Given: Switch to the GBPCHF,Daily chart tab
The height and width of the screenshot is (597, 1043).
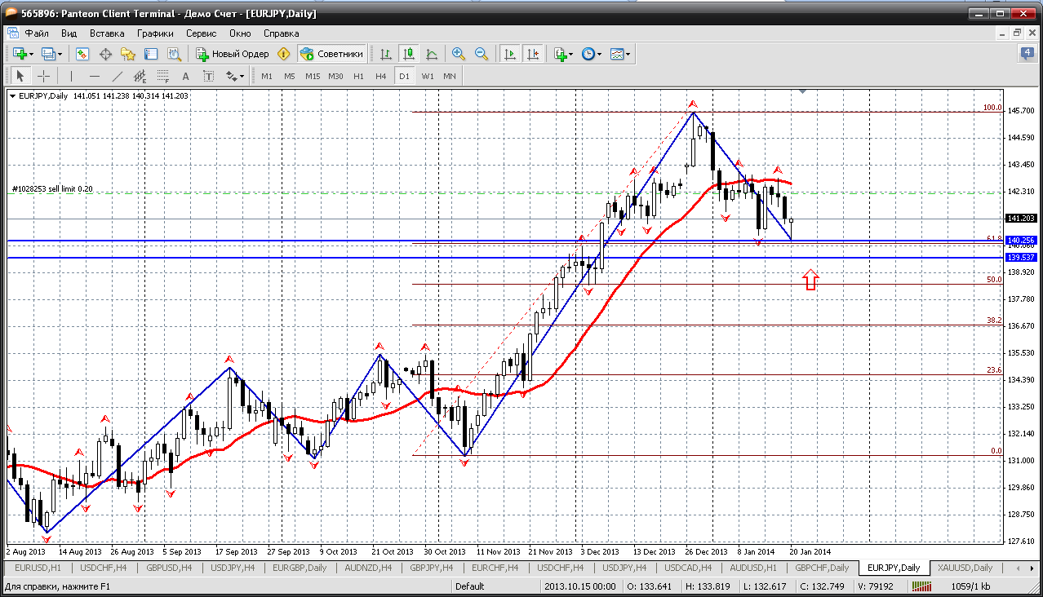Looking at the screenshot, I should pyautogui.click(x=822, y=568).
